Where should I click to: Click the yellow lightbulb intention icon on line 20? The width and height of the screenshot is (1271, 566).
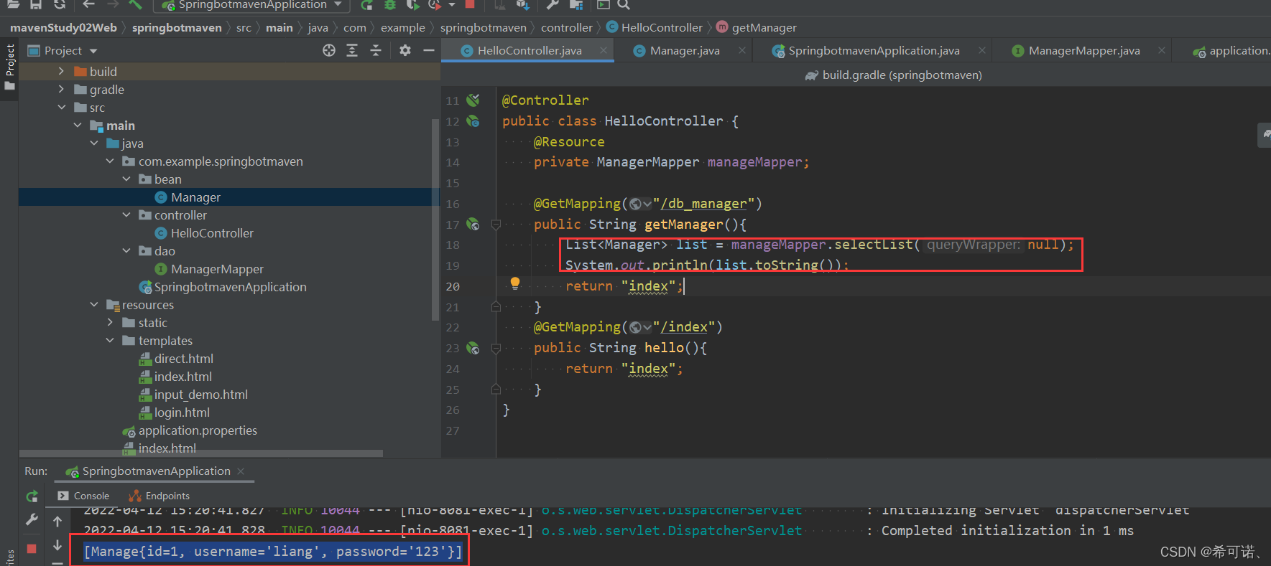point(515,283)
